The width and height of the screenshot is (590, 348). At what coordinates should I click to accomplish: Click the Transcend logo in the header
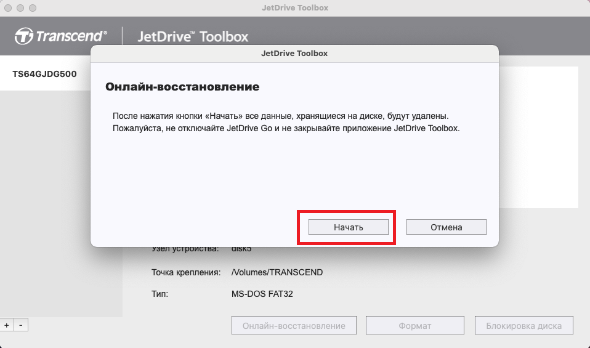(61, 36)
